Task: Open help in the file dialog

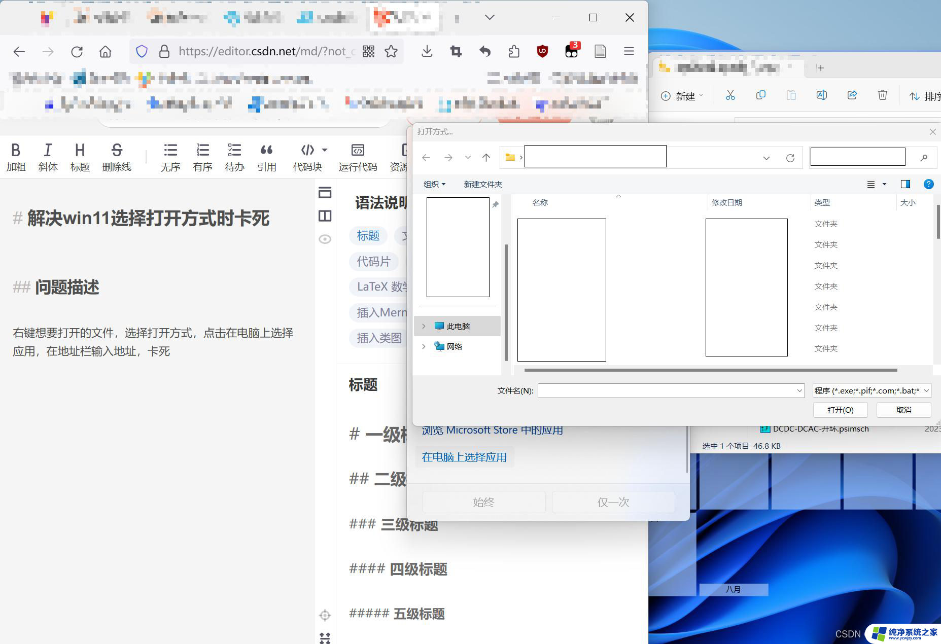Action: [928, 184]
